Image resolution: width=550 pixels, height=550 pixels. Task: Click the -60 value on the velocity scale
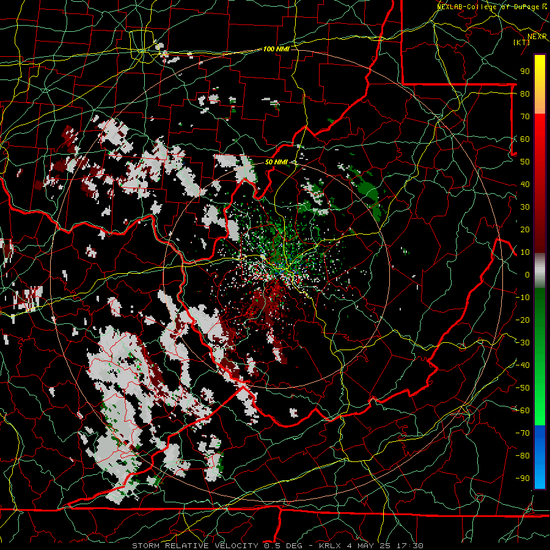(x=522, y=411)
